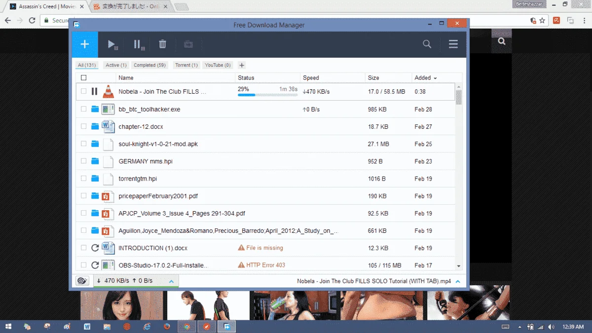
Task: Check the INTRODUCTION (1).docx checkbox
Action: 83,248
